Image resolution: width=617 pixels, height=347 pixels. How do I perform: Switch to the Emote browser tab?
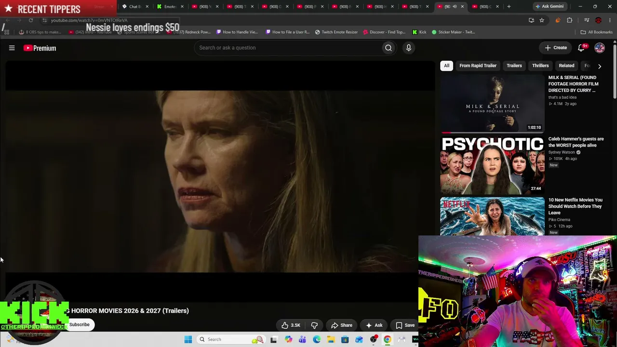(170, 6)
